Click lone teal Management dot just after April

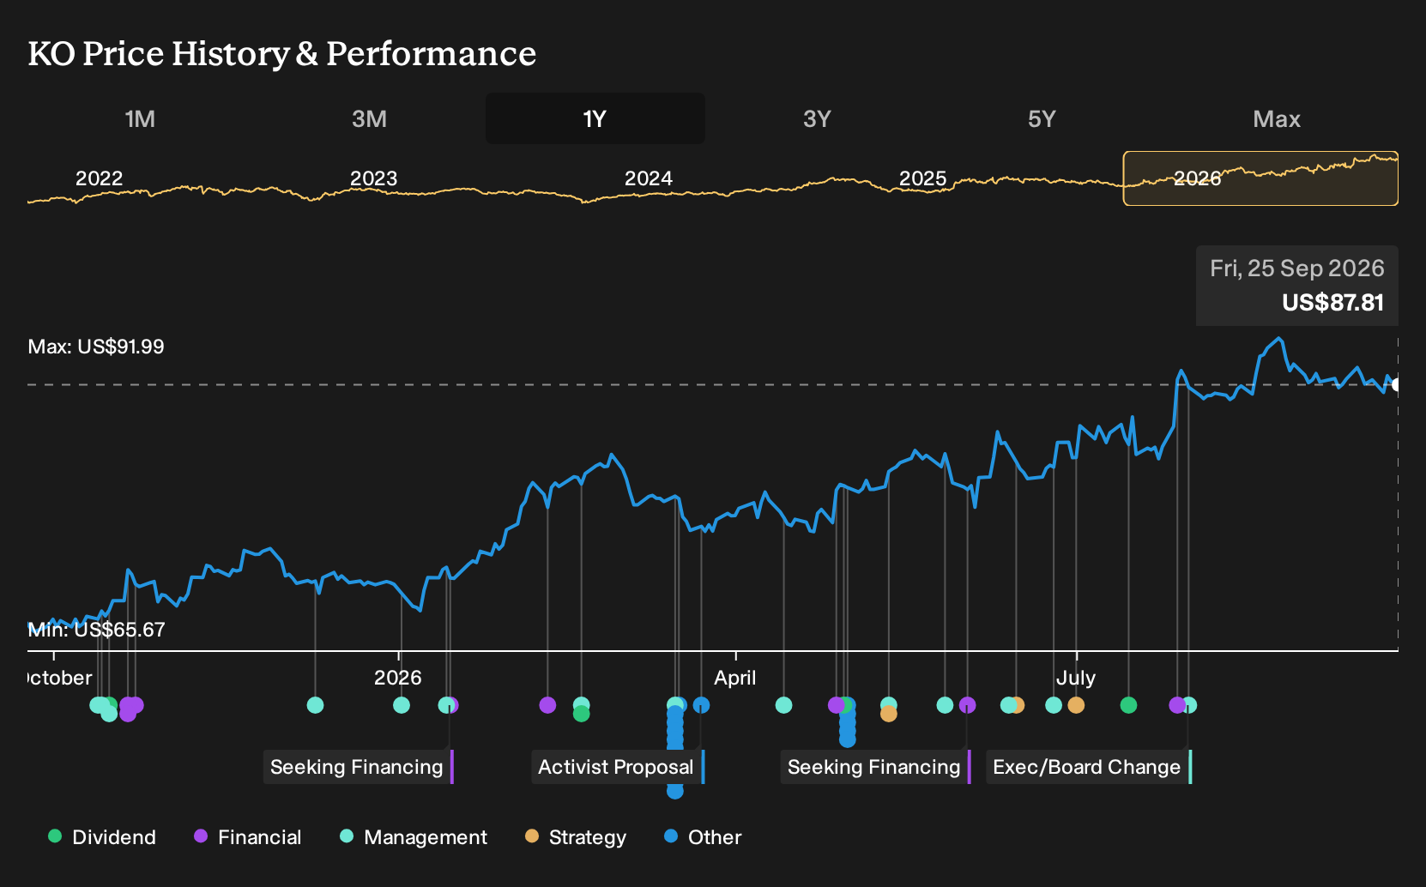point(783,705)
